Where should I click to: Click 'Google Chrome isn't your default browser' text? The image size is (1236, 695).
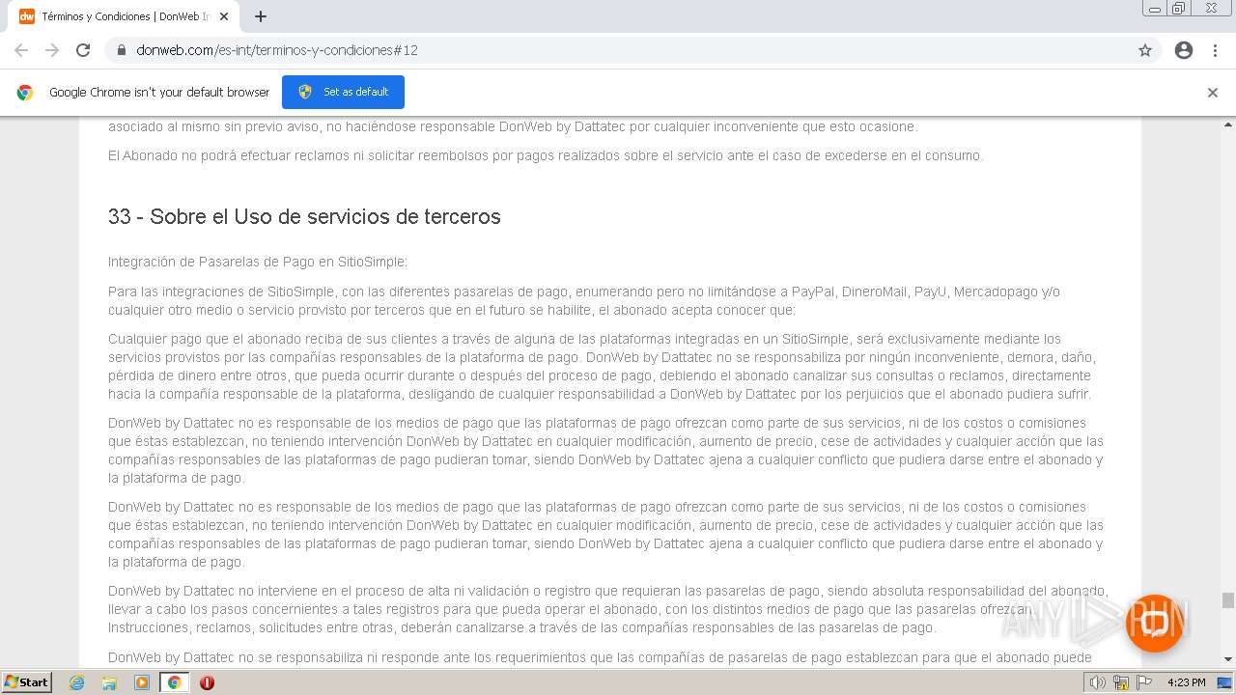tap(159, 93)
